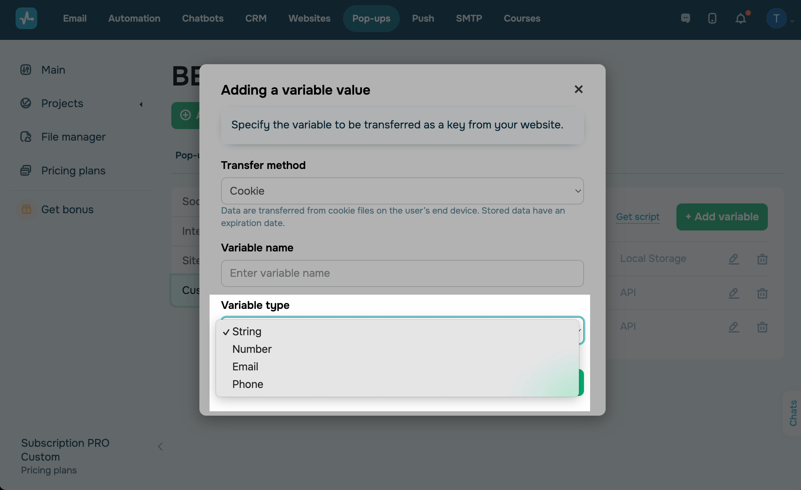
Task: Select Phone as the variable type
Action: point(247,384)
